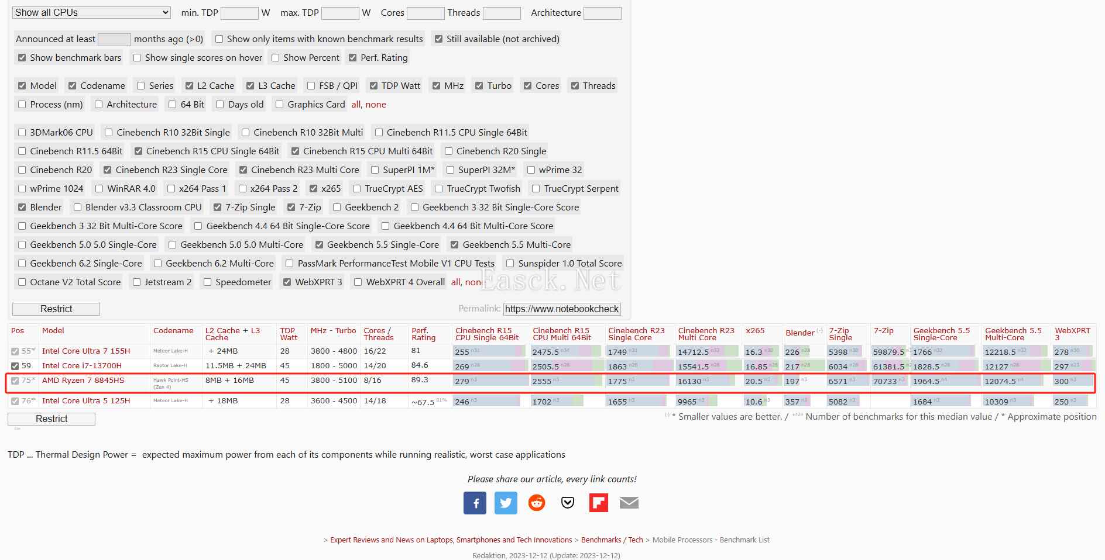Sort by Perf. Rating column header
Viewport: 1105px width, 560px height.
(424, 334)
